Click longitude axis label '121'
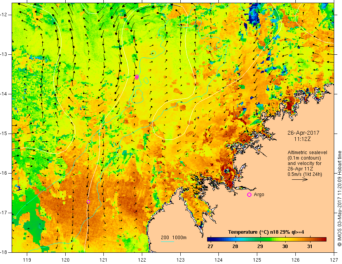 (104, 260)
